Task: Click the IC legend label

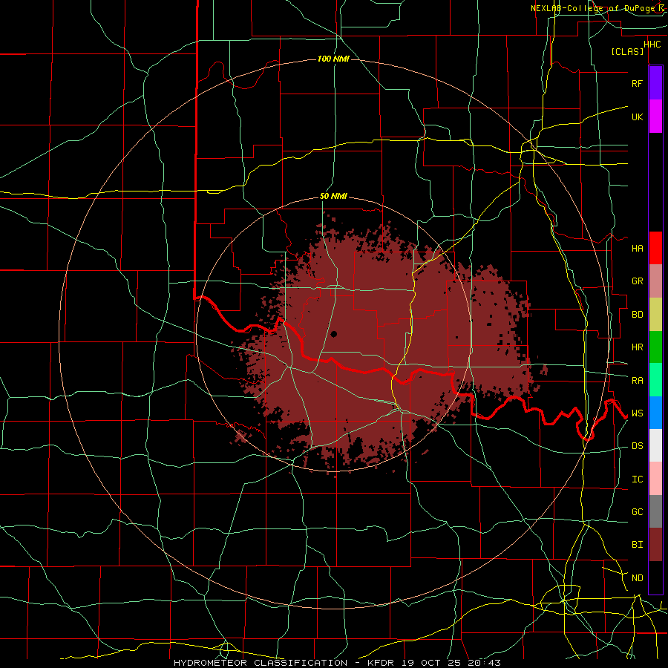Action: [x=637, y=479]
